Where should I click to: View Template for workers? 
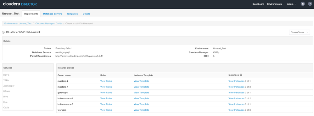point(141,110)
